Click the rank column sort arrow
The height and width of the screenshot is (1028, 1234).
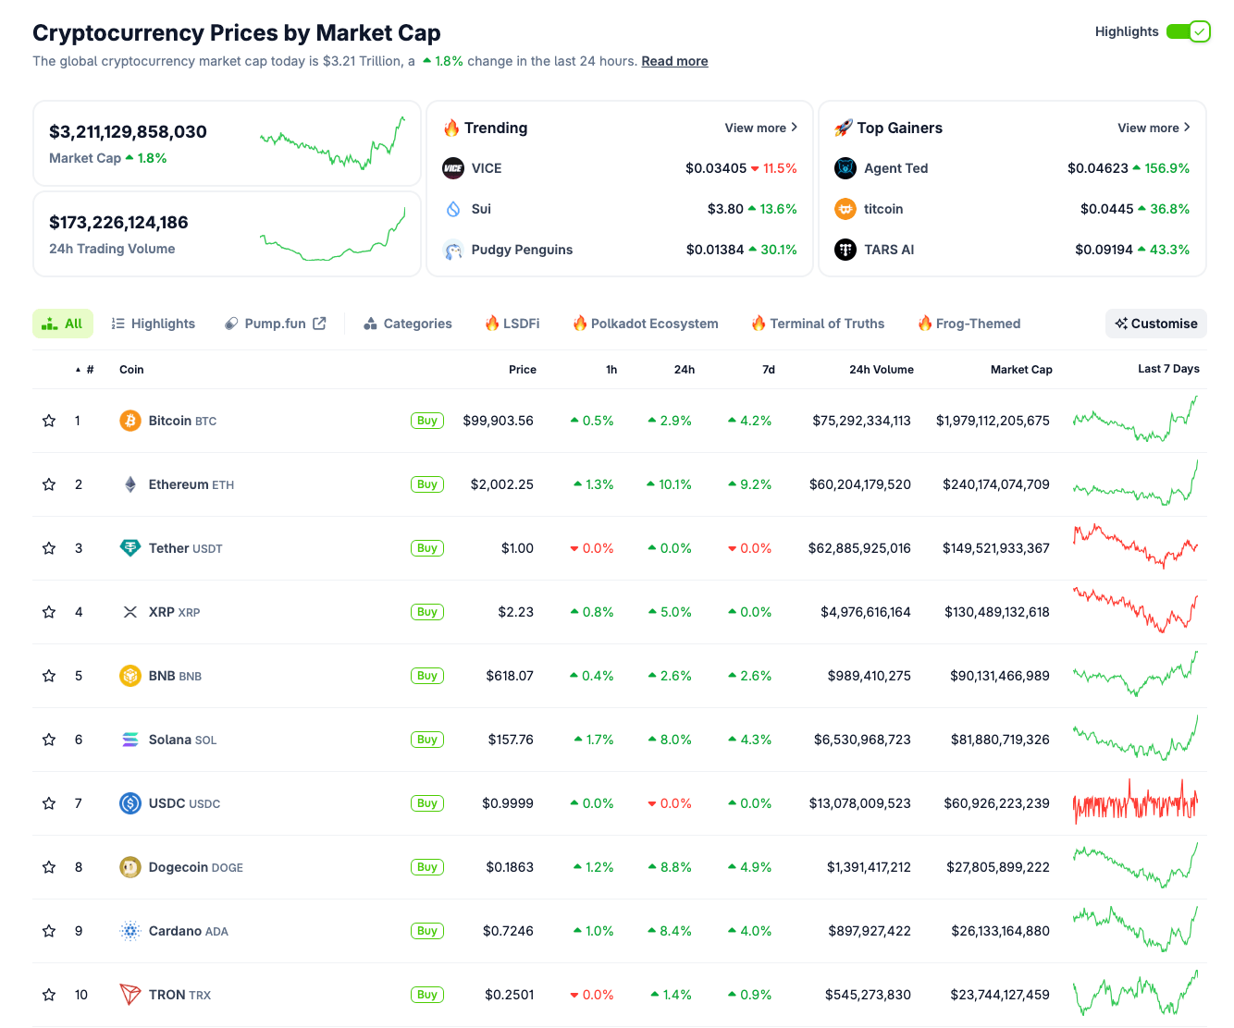[78, 368]
